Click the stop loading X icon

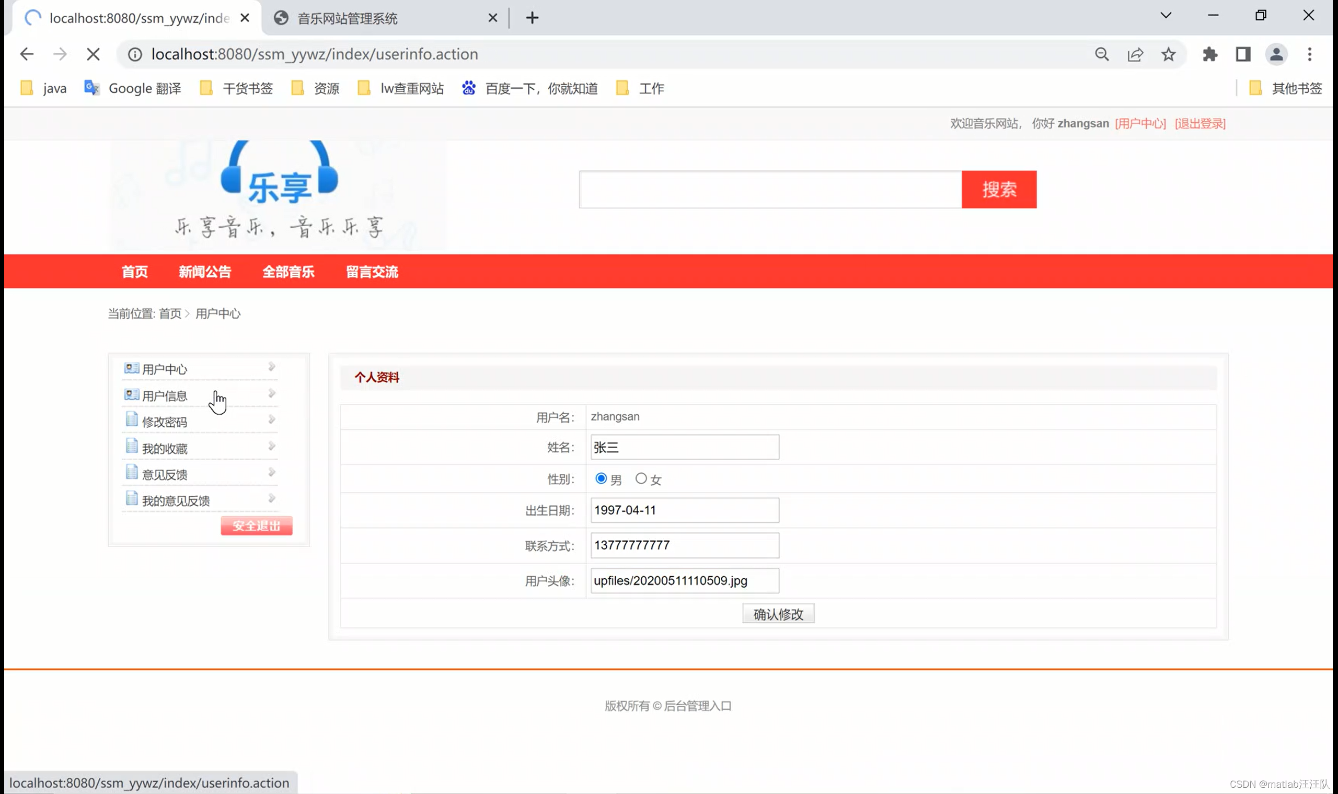click(93, 54)
